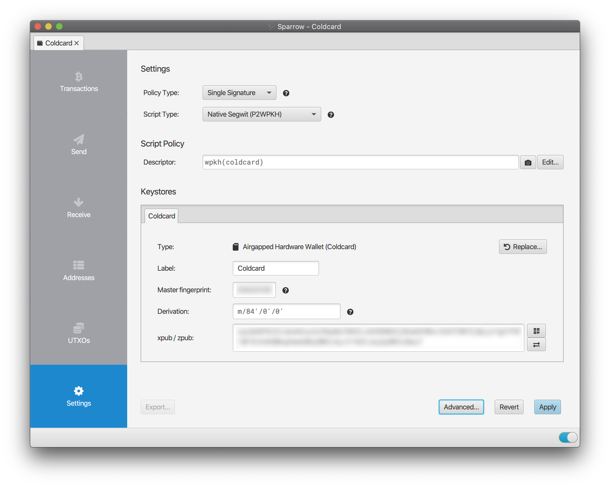Edit the Label field text

275,268
